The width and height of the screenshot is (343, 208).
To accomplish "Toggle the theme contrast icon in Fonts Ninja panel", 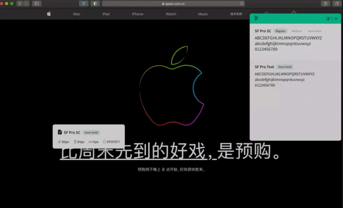I will (328, 19).
